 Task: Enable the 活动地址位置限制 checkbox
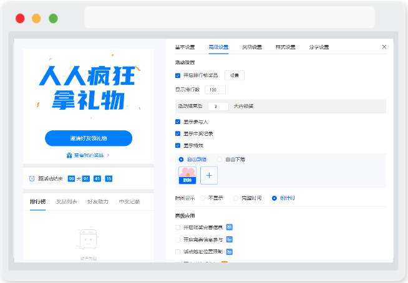click(x=178, y=252)
